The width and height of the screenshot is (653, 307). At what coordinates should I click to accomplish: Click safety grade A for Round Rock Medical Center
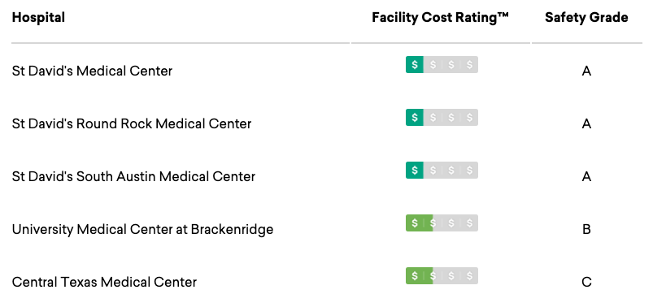[586, 124]
